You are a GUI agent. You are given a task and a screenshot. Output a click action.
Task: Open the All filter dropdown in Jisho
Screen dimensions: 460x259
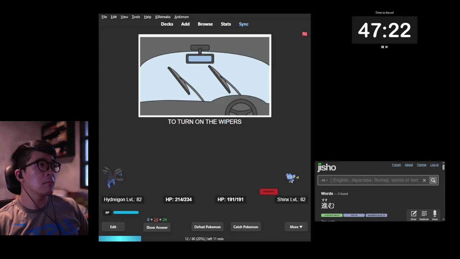coord(325,180)
